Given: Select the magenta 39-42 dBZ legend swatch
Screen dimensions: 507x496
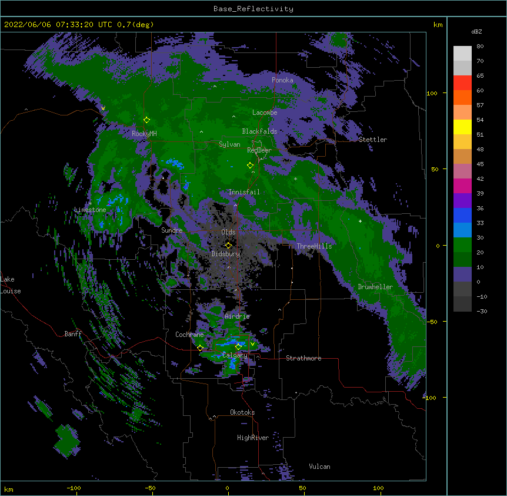Looking at the screenshot, I should click(x=462, y=186).
